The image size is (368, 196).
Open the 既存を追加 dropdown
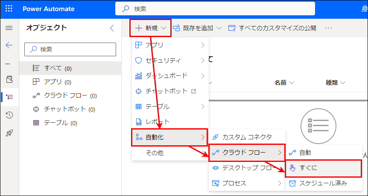[197, 28]
